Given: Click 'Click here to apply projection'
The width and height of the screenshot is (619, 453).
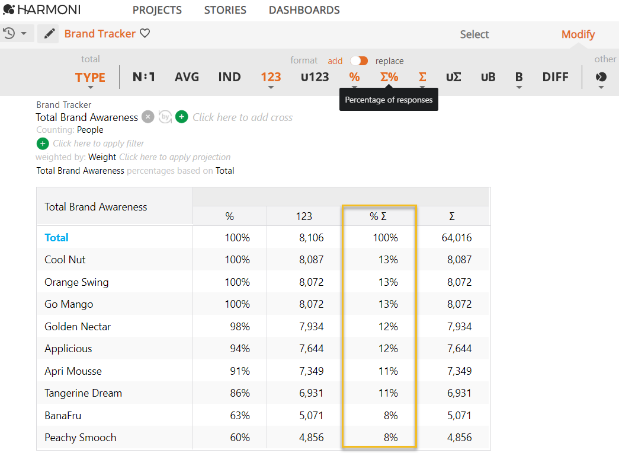Looking at the screenshot, I should coord(175,157).
